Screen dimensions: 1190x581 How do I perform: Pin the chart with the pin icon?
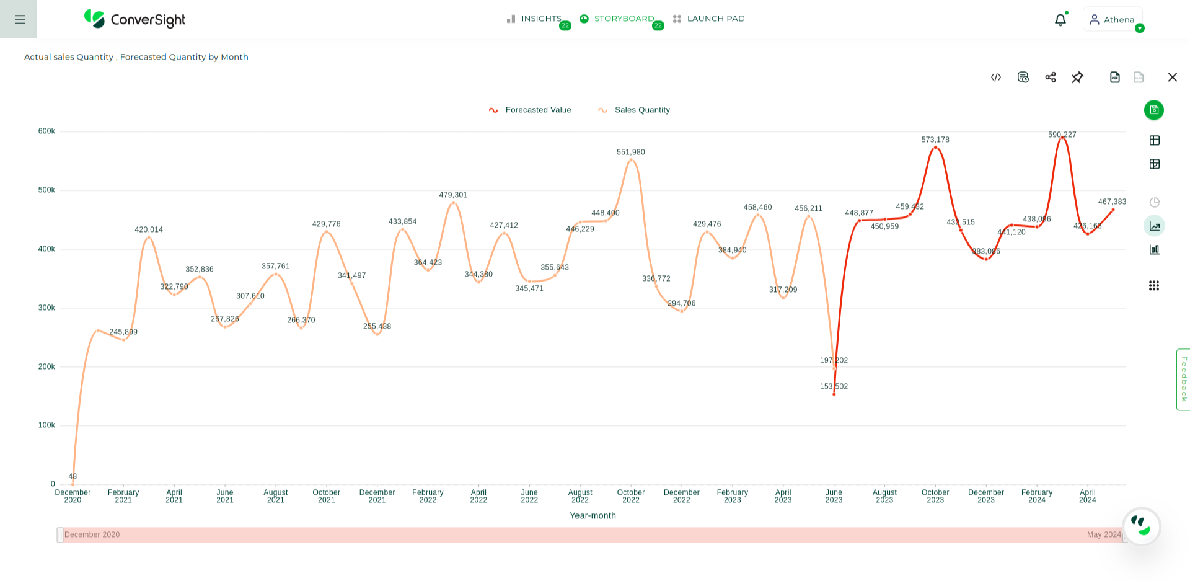1078,77
